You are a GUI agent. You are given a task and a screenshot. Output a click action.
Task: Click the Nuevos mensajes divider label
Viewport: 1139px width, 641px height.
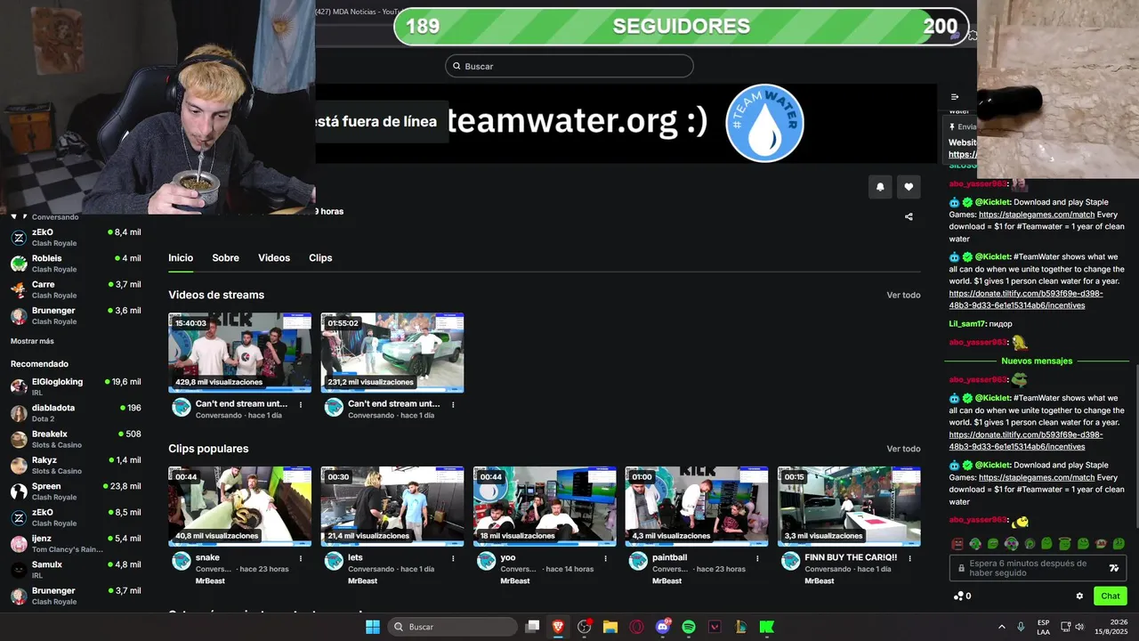point(1037,361)
